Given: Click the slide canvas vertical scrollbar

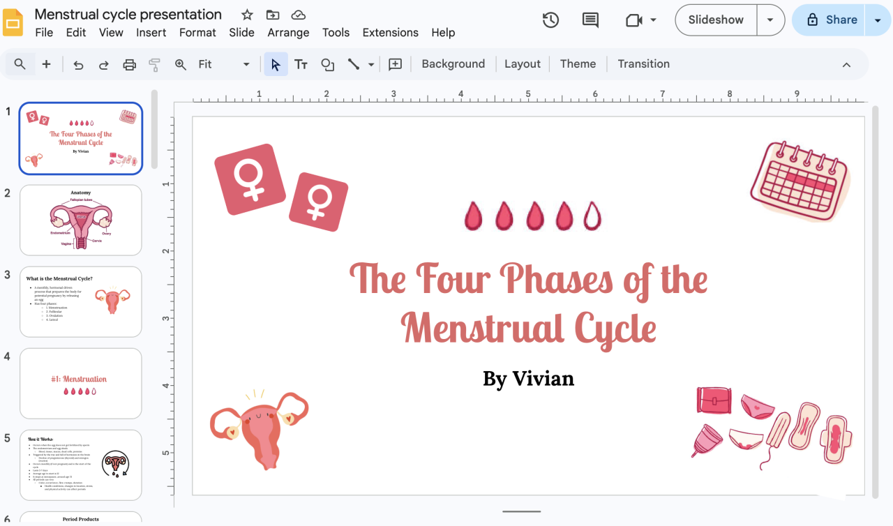Looking at the screenshot, I should coord(875,301).
